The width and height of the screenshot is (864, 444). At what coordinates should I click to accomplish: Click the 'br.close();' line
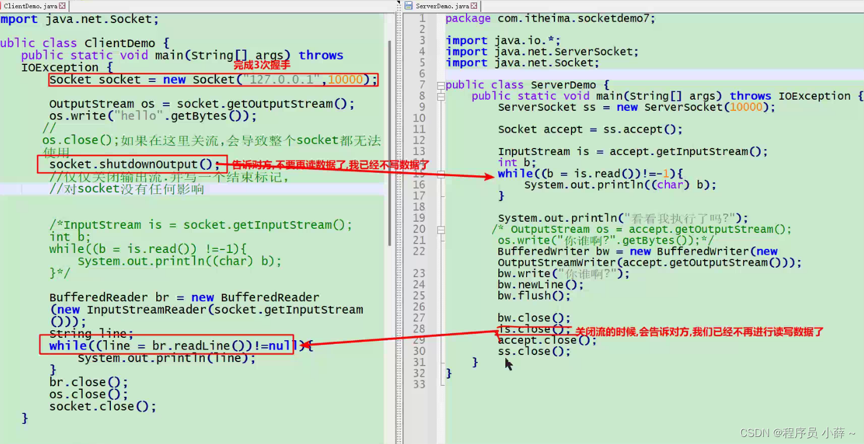click(x=88, y=382)
